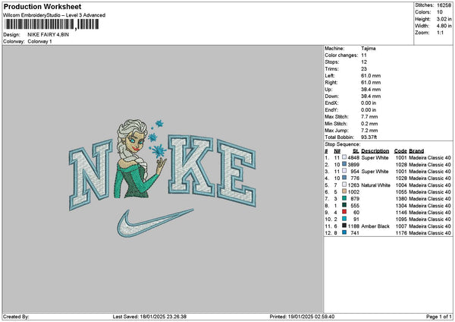Select stitch count 4848 in row 1

(x=353, y=158)
